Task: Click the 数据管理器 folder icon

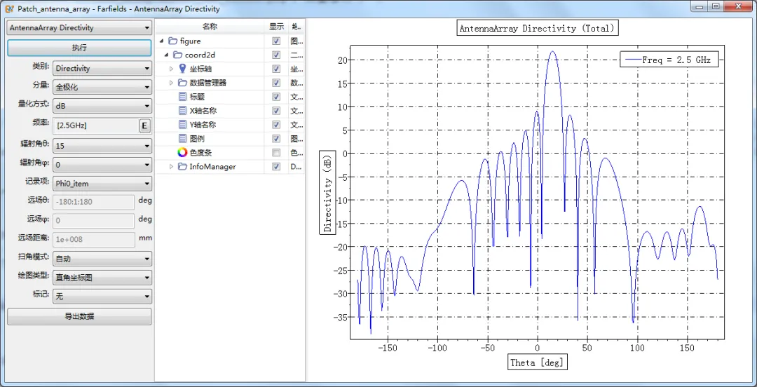Action: click(182, 83)
